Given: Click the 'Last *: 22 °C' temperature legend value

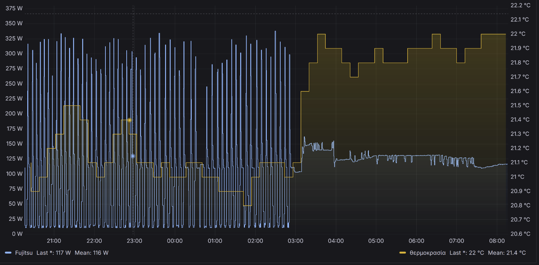Looking at the screenshot, I should (467, 253).
